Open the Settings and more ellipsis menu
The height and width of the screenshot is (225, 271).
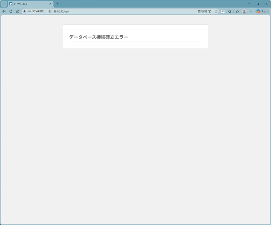coord(251,11)
